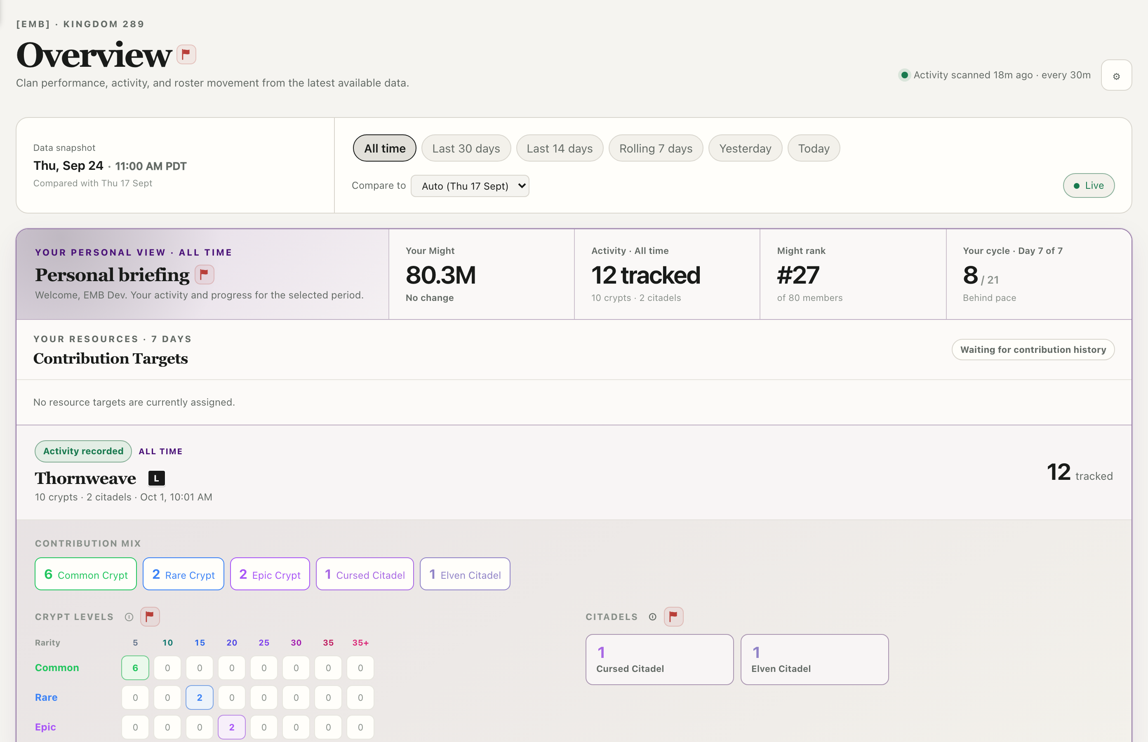The height and width of the screenshot is (742, 1148).
Task: Select the 2 Rare Crypt chip
Action: (x=183, y=574)
